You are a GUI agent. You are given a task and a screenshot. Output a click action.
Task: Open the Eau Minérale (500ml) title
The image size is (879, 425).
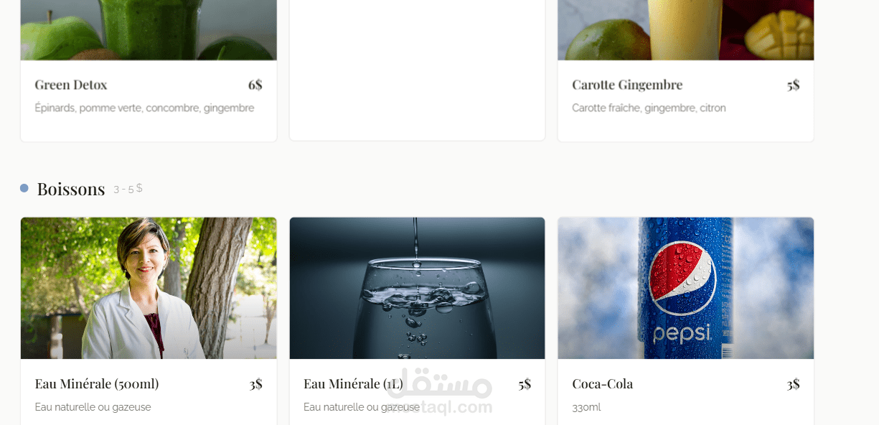pos(97,384)
